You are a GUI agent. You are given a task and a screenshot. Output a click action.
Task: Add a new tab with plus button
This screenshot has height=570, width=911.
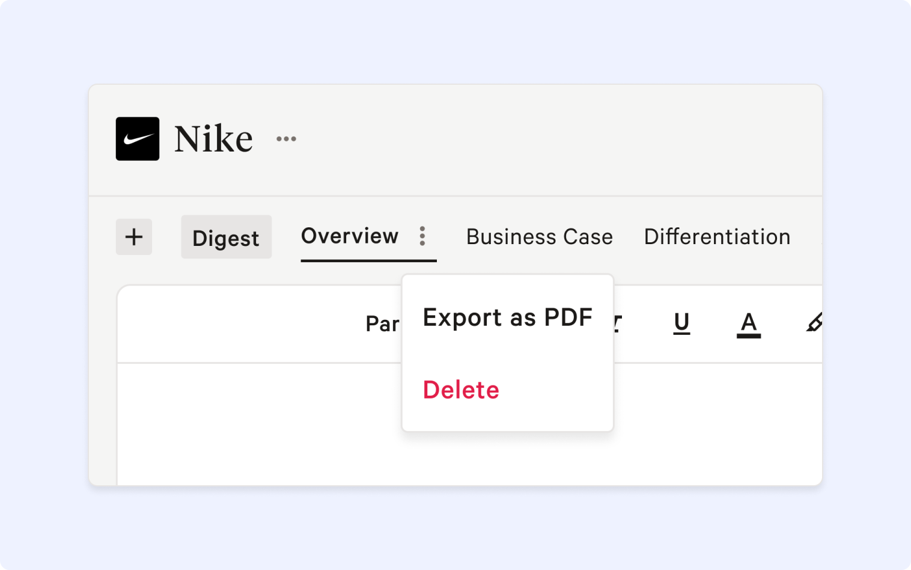click(x=134, y=237)
